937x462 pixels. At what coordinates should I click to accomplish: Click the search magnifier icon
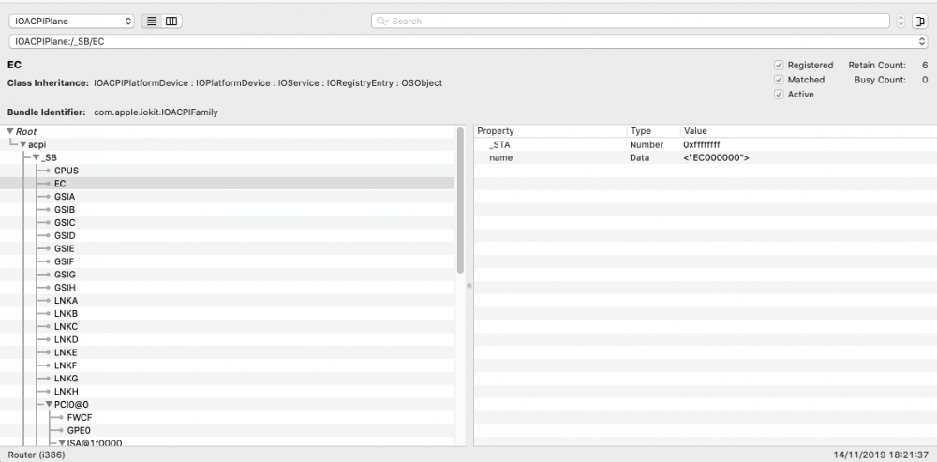382,21
